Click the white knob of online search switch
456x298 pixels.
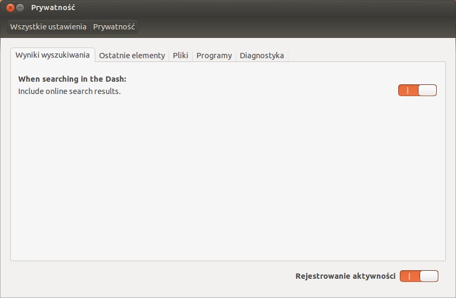[x=428, y=90]
